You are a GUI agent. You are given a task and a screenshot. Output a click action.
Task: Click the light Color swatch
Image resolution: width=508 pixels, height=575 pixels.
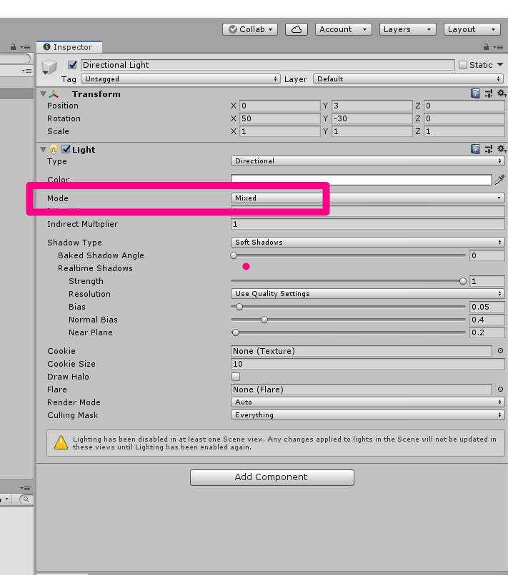tap(362, 180)
